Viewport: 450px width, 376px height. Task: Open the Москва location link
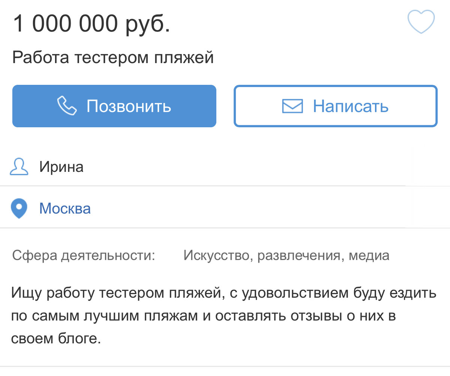click(64, 209)
